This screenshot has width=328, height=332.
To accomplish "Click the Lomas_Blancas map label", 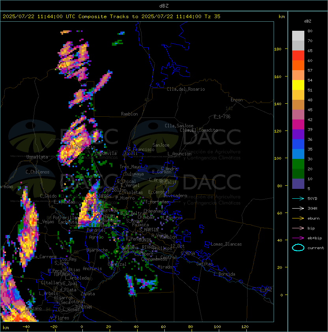I will (226, 244).
